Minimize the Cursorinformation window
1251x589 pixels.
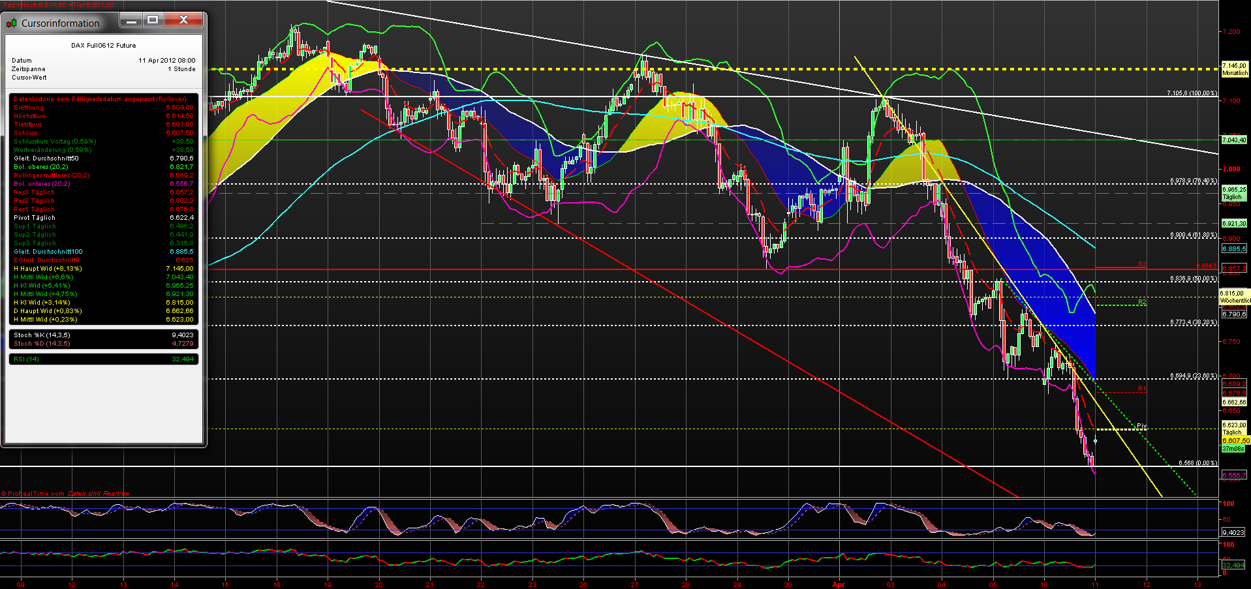[x=131, y=20]
